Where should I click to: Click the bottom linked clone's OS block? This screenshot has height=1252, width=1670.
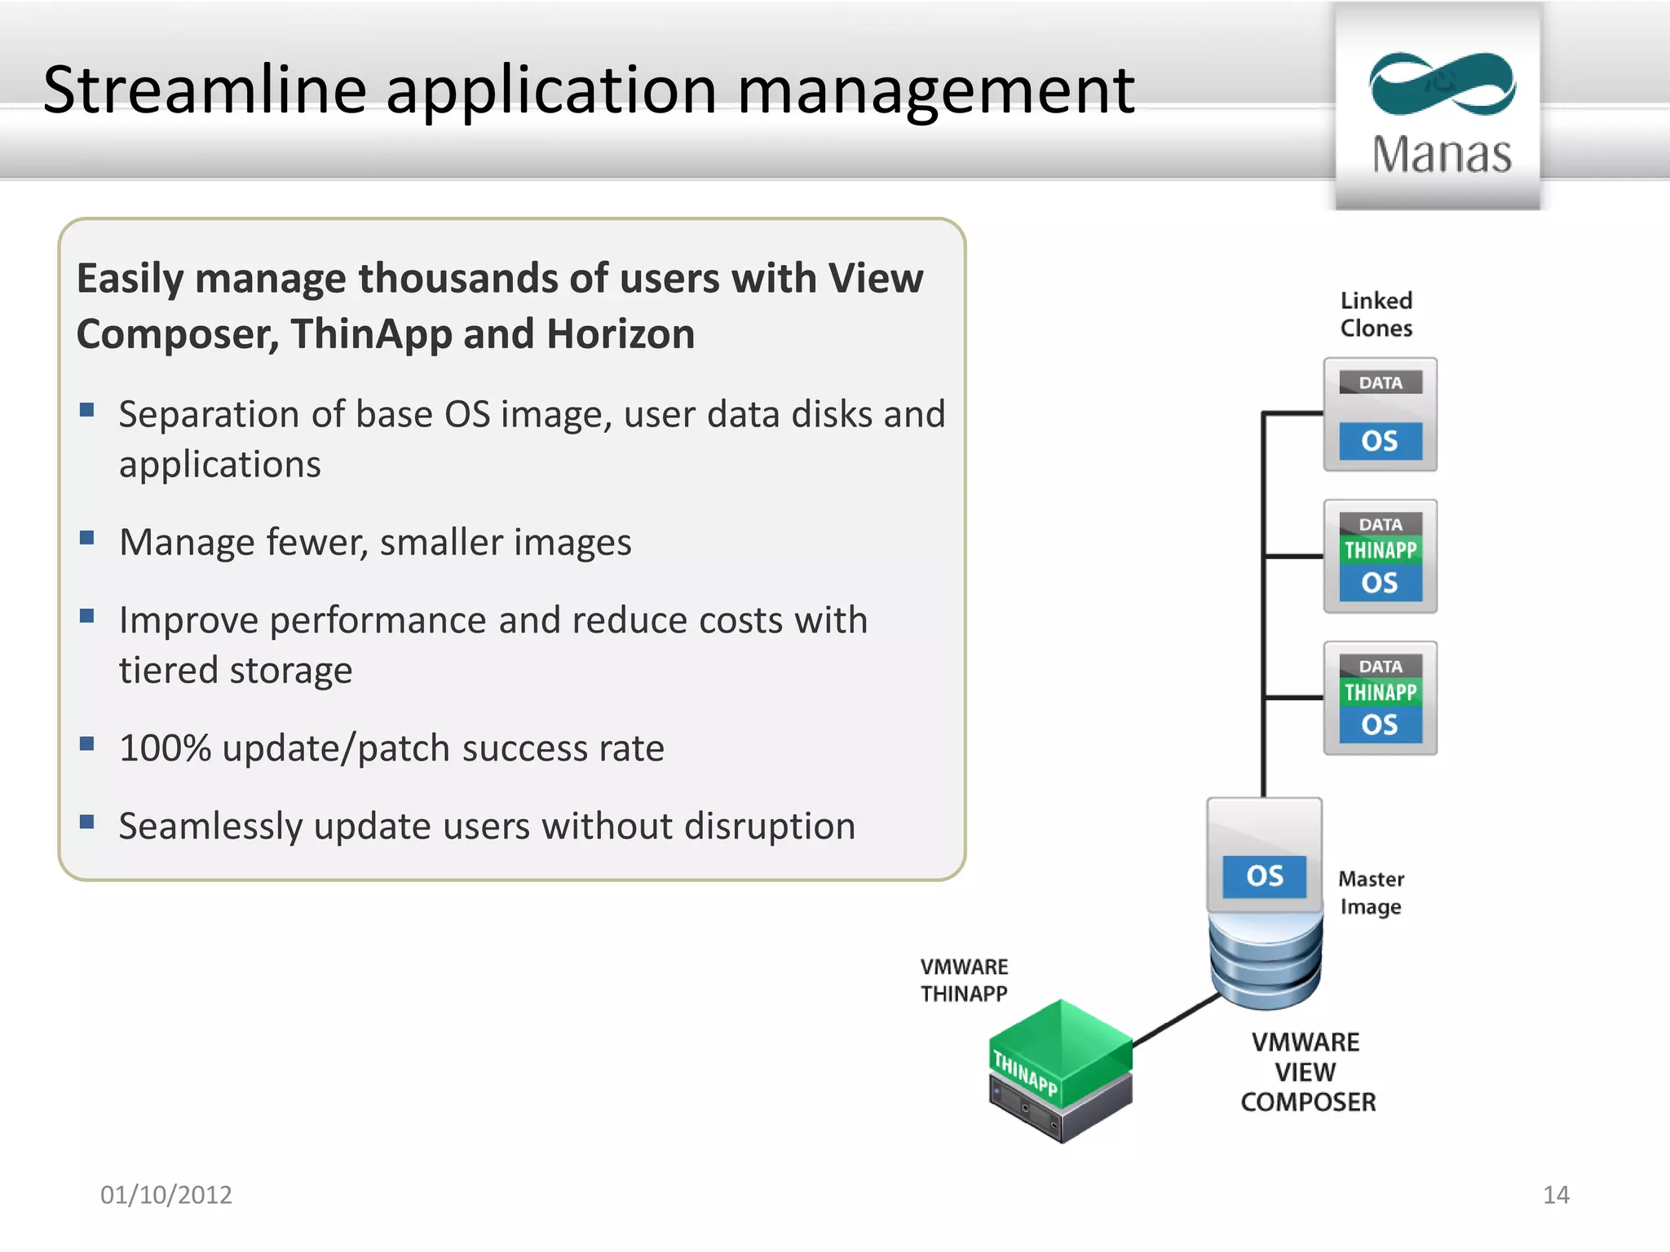pyautogui.click(x=1380, y=725)
